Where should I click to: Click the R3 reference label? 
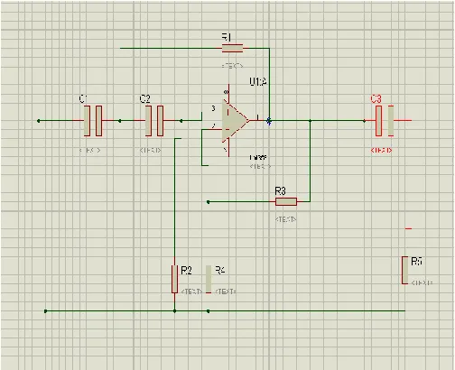280,190
